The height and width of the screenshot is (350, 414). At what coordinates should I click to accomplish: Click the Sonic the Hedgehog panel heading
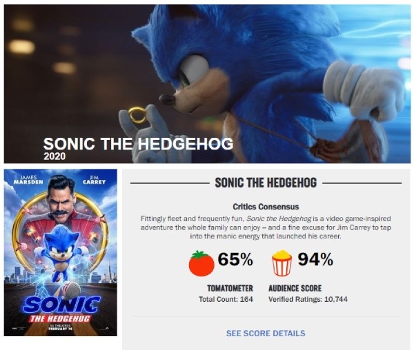coord(266,183)
